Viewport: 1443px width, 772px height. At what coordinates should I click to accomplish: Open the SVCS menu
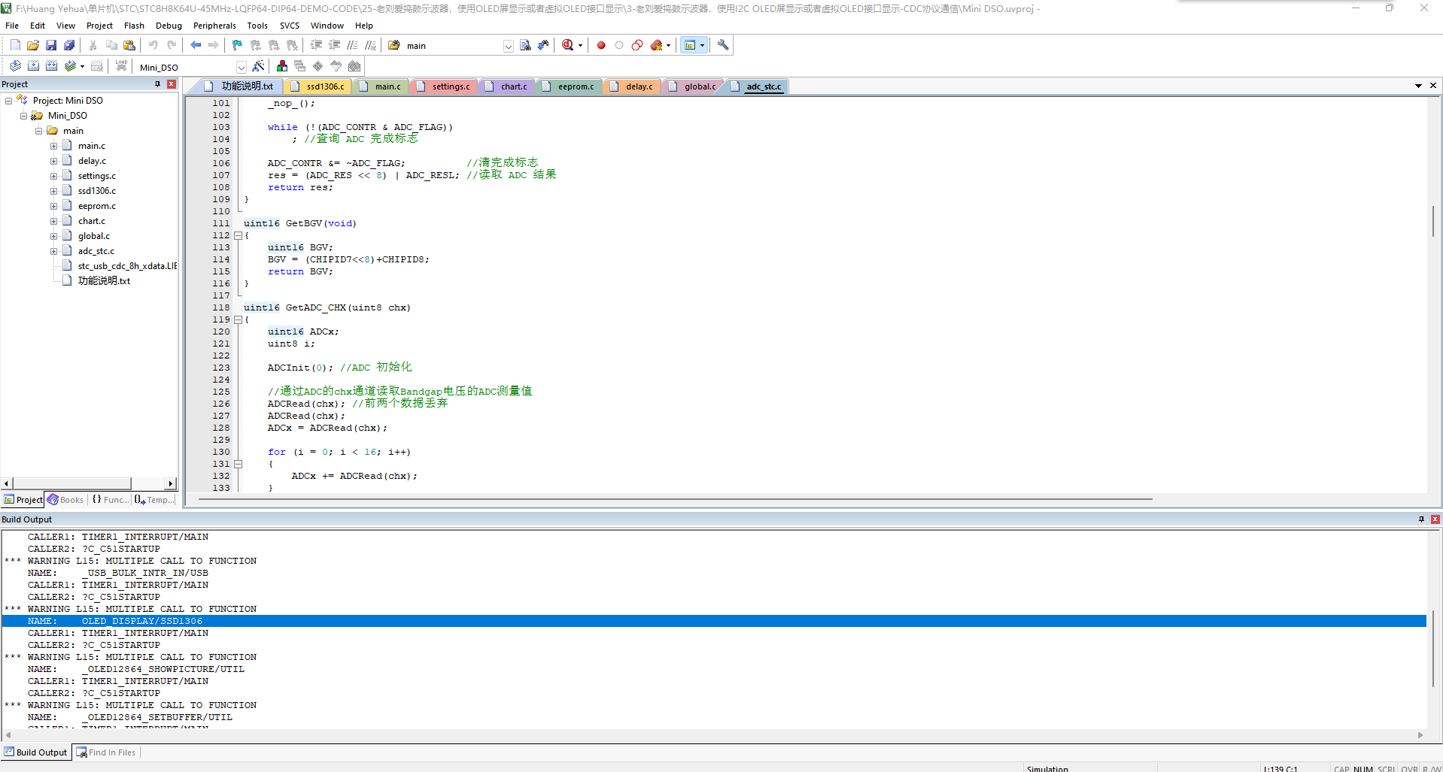click(x=290, y=26)
